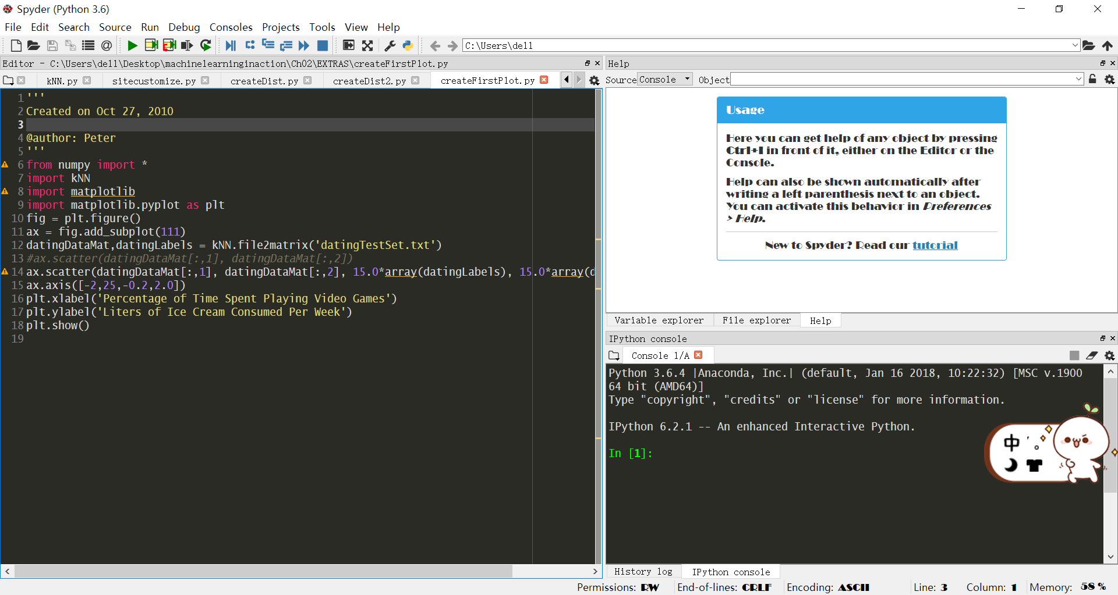Viewport: 1118px width, 595px height.
Task: Open the Source Console dropdown in Help
Action: coord(664,79)
